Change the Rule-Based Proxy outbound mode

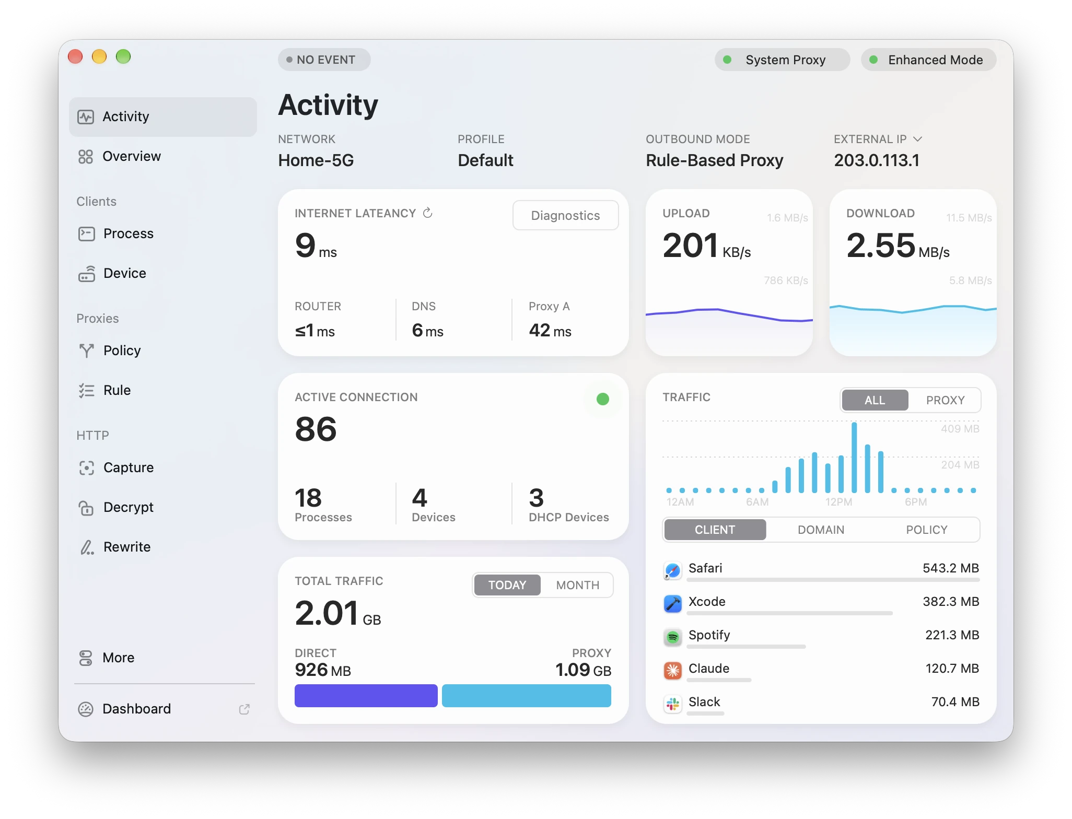[714, 160]
